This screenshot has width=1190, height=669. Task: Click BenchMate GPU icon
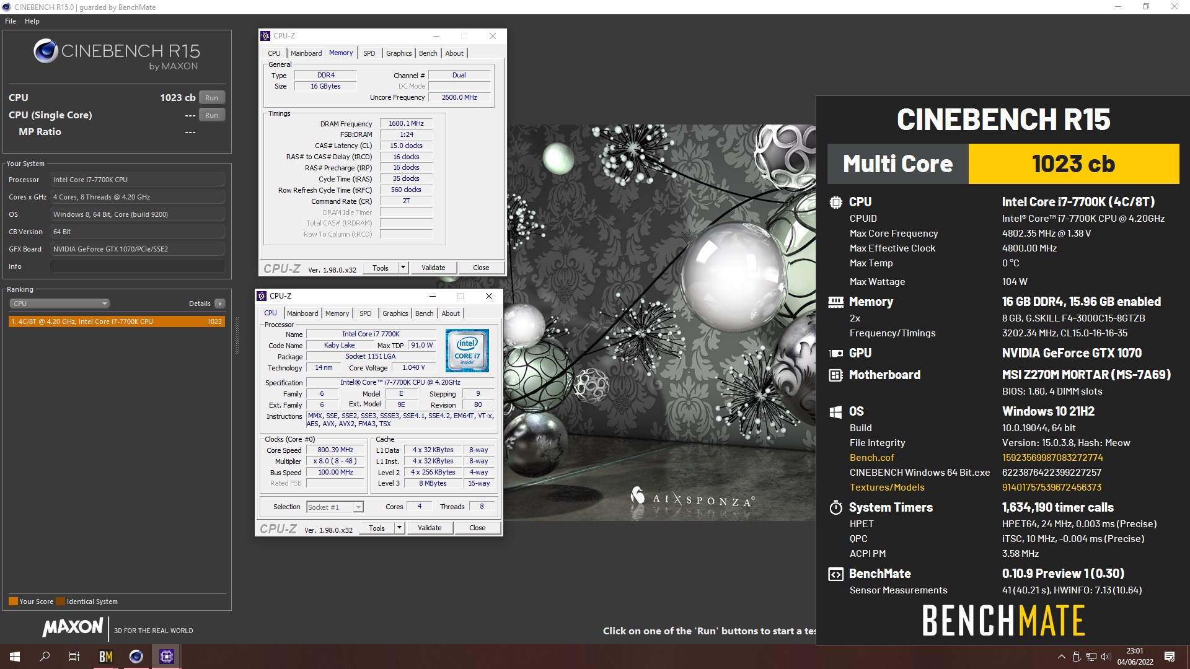coord(835,353)
